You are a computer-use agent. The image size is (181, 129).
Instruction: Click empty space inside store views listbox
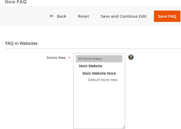pyautogui.click(x=99, y=106)
